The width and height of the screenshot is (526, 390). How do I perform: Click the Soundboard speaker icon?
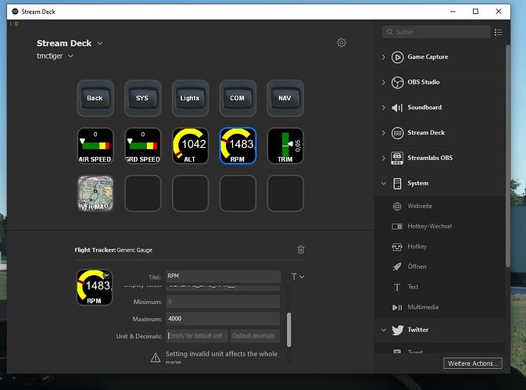397,108
